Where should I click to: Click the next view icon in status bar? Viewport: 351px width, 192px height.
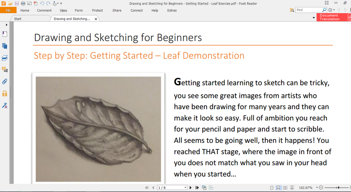(211, 188)
